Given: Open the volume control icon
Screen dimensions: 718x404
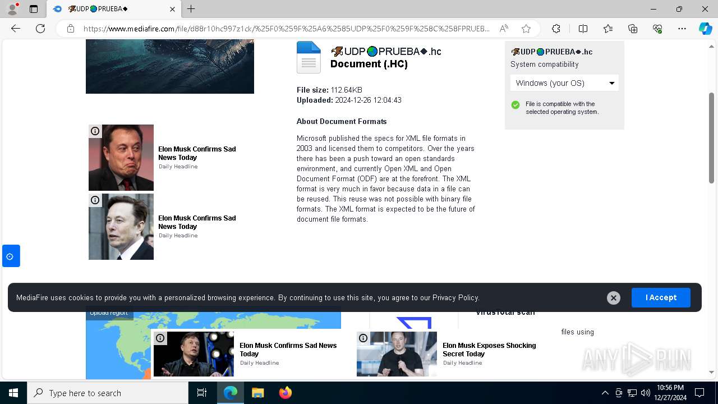Looking at the screenshot, I should pos(645,393).
